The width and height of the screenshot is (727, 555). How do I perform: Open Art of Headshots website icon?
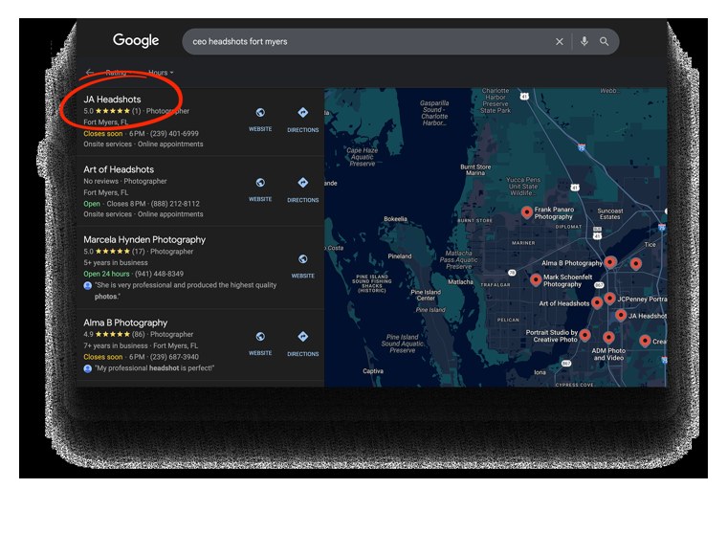pos(260,183)
